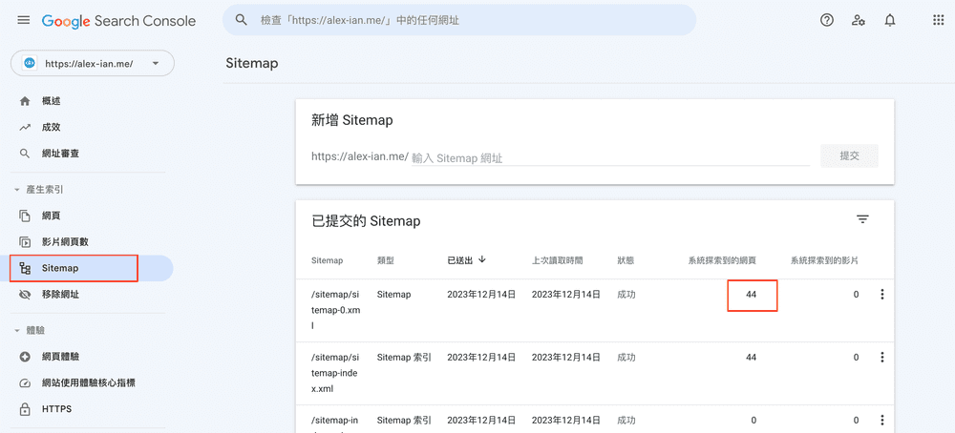Click 成功 status in sitemap-0.xml row
955x433 pixels.
coord(626,295)
